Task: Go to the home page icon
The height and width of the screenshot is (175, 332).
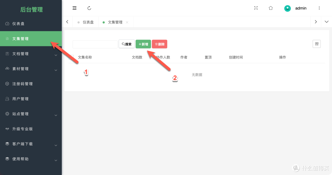Action: (x=271, y=8)
